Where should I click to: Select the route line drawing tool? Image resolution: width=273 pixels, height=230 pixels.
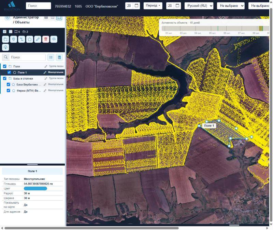[x=21, y=39]
